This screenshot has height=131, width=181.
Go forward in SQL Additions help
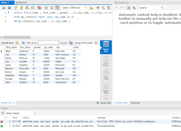tap(122, 8)
